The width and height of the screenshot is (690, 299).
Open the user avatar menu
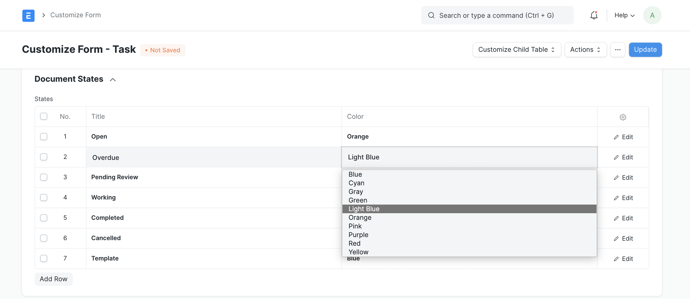click(652, 15)
